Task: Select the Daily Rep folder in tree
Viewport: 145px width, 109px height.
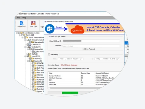Action: coord(41,68)
